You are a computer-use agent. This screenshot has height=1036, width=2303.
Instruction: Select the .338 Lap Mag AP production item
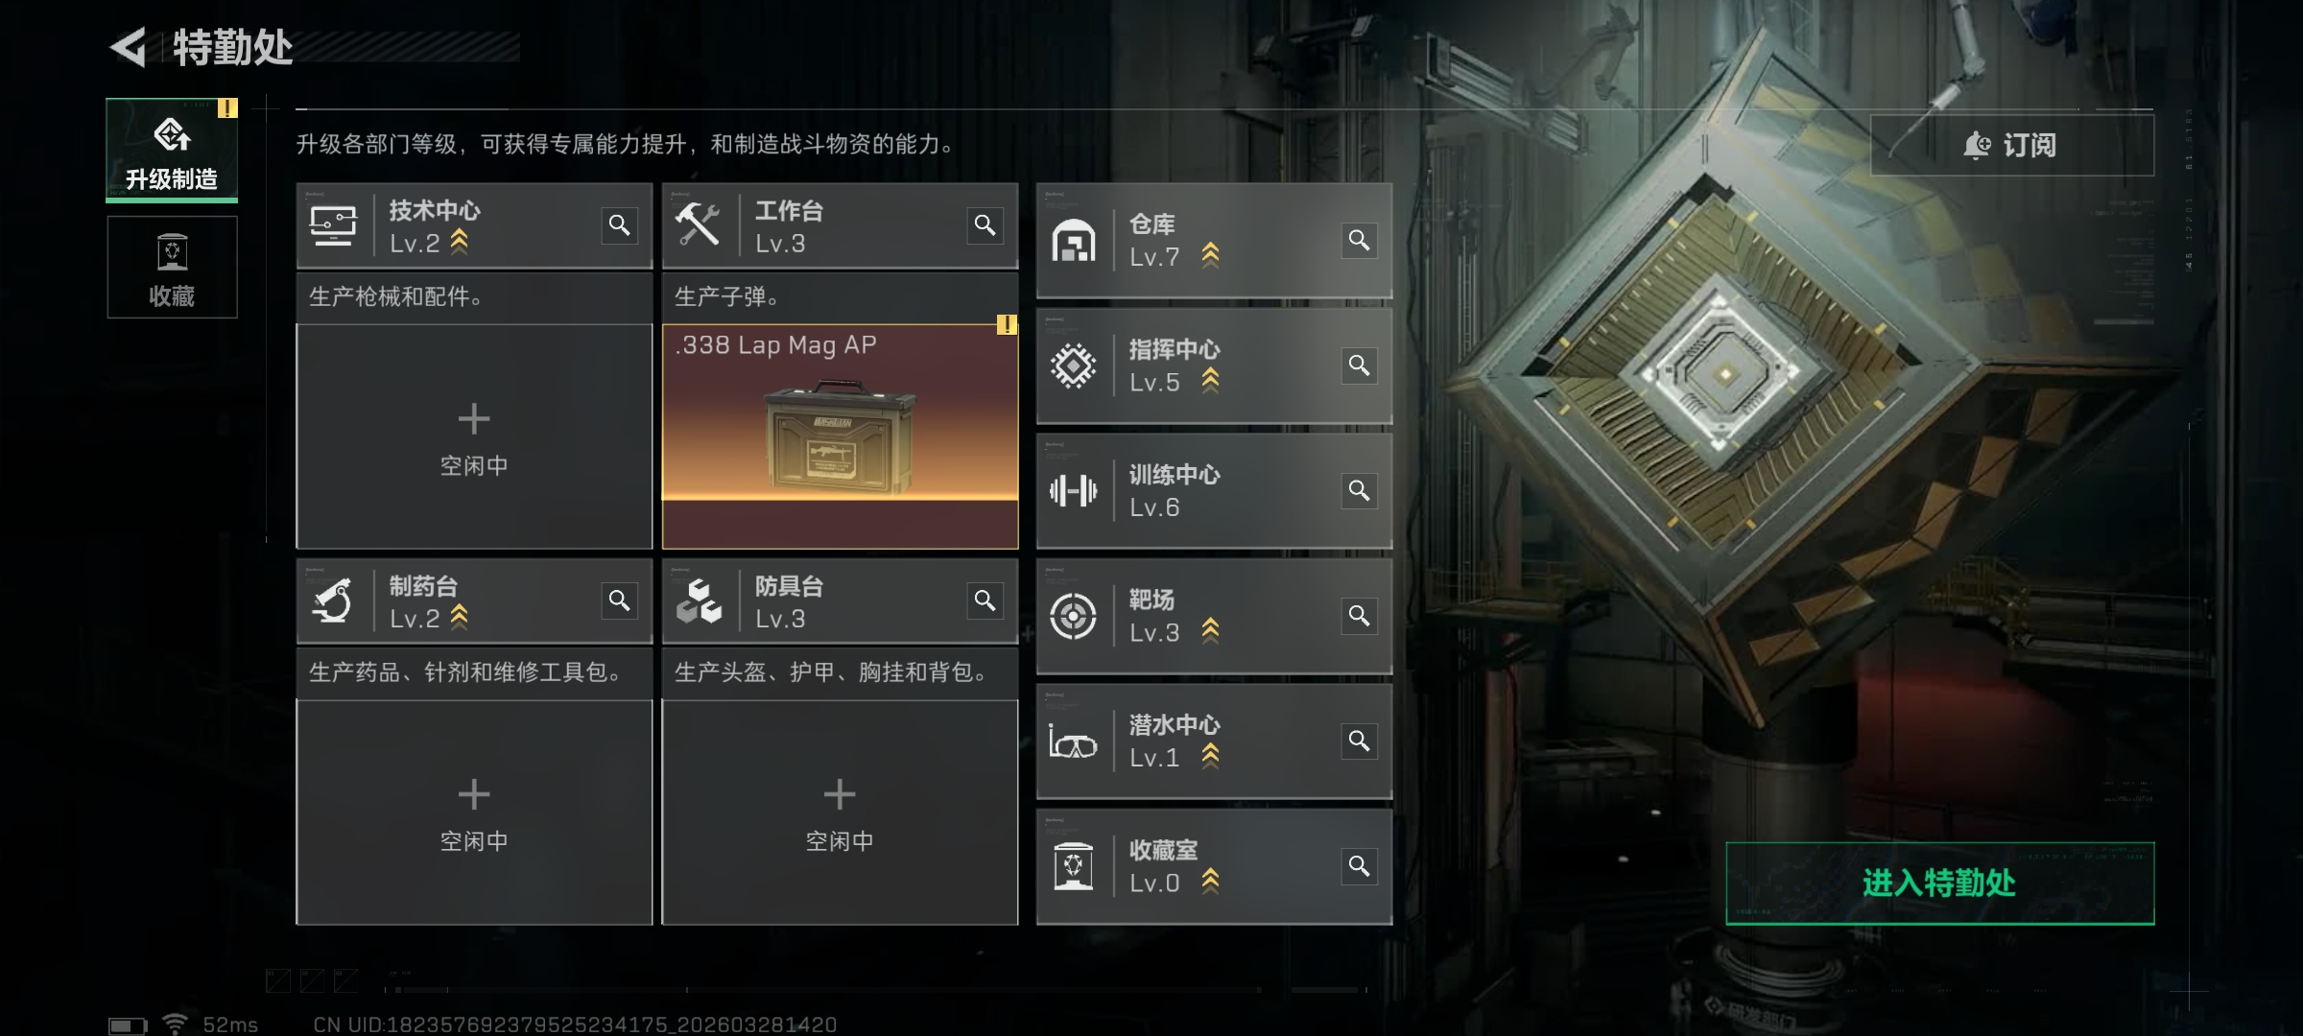tap(840, 436)
